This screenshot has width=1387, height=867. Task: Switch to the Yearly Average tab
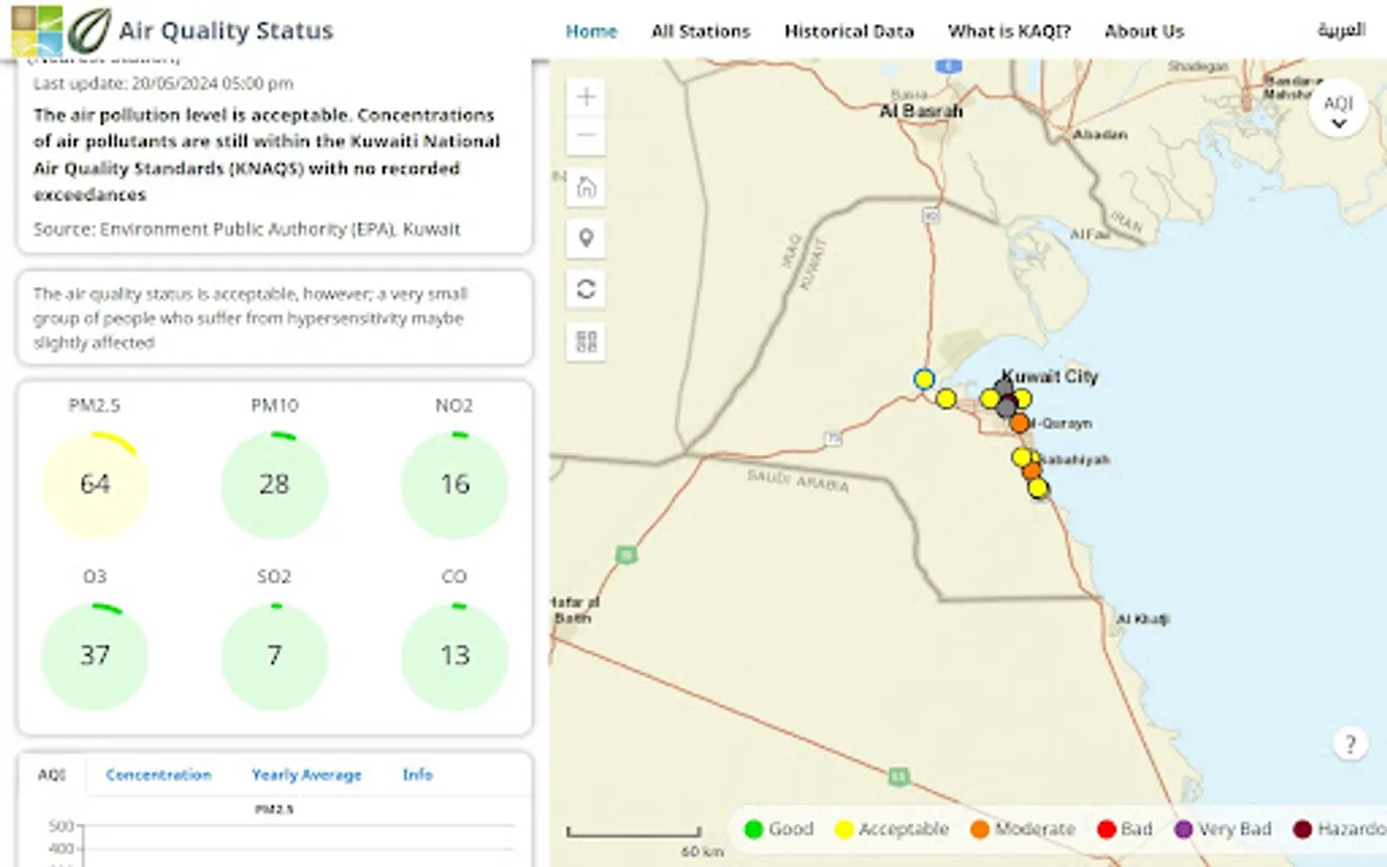(x=306, y=775)
